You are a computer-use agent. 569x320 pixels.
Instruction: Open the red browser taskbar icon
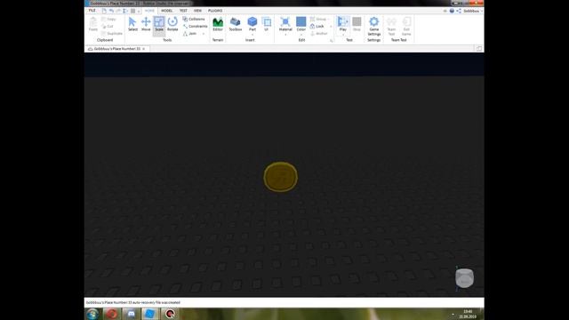coord(112,314)
